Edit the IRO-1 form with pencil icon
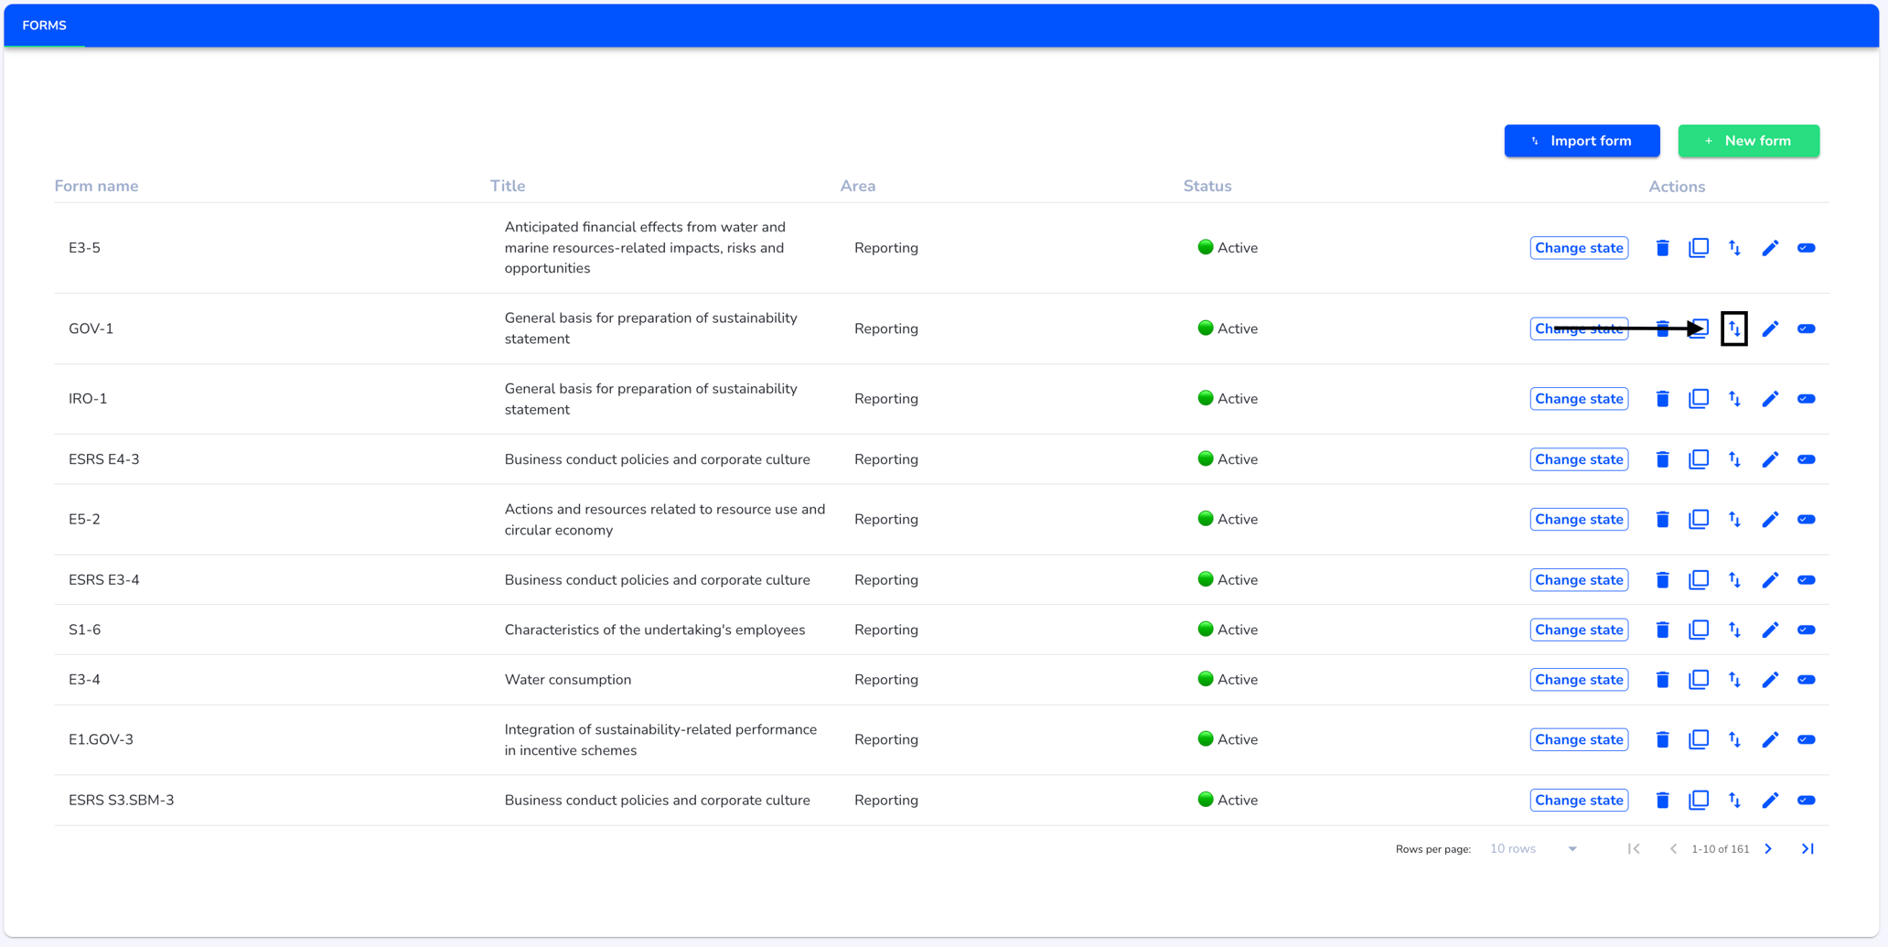Image resolution: width=1888 pixels, height=947 pixels. pos(1770,399)
